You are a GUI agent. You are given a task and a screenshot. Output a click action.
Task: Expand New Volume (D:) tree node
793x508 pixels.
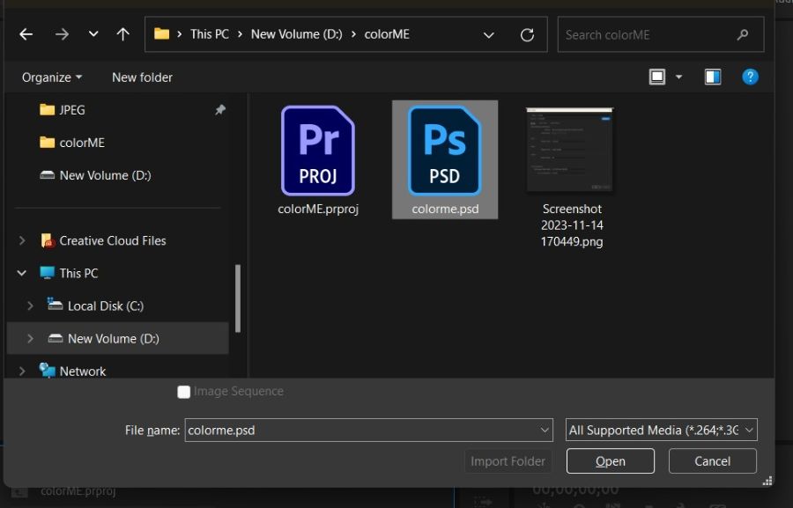30,338
